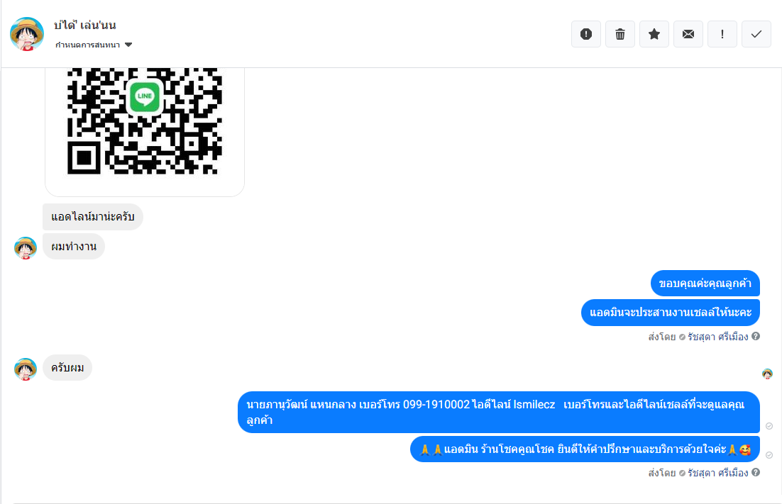Screen dimensions: 782x504
Task: Click the ขอบคุณค่ะคุณลูกค้า reply bubble
Action: (705, 284)
